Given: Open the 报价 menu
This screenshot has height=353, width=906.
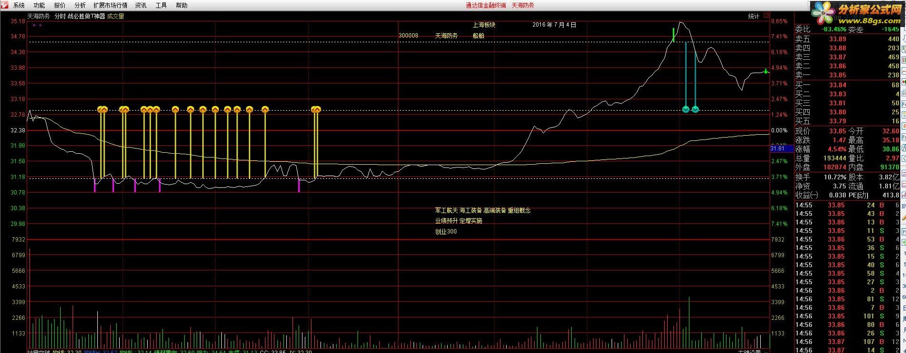Looking at the screenshot, I should (x=60, y=5).
